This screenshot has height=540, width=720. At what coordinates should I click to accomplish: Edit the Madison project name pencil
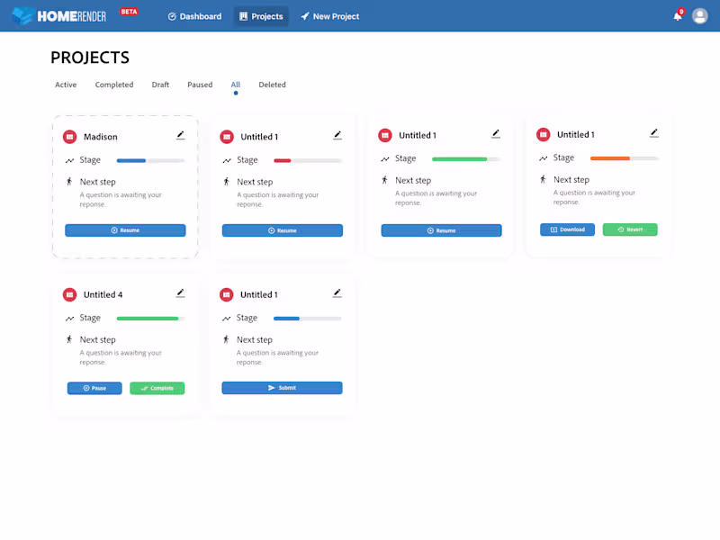click(181, 135)
